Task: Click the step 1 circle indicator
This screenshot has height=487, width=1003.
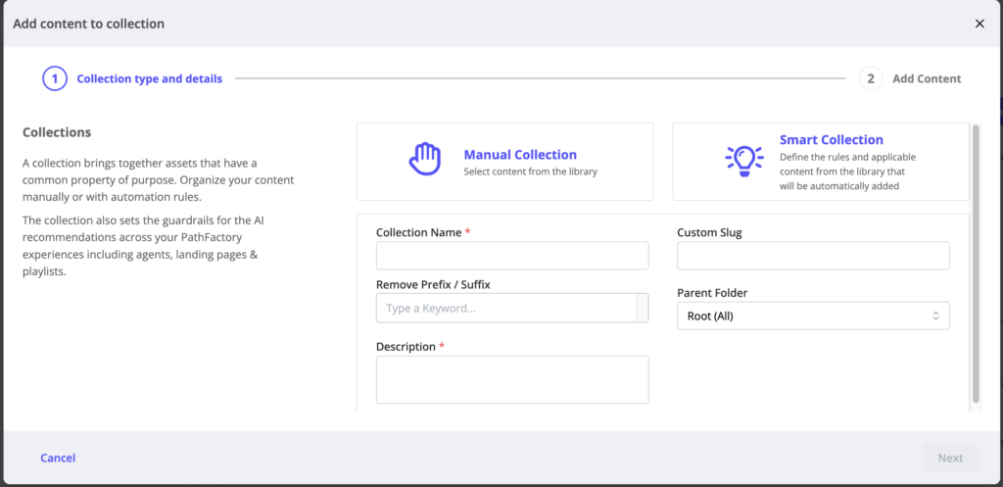Action: click(55, 78)
